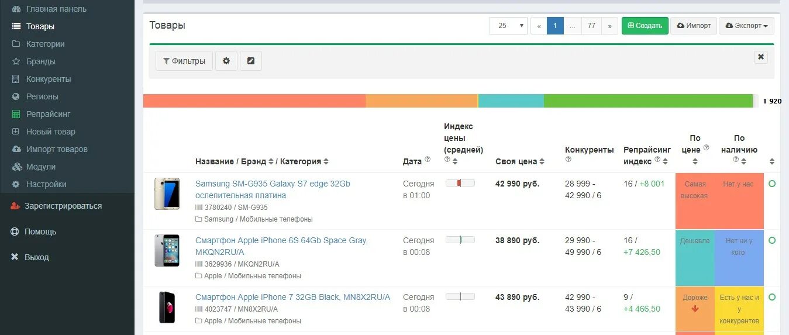Sort by Индекс цены column arrows
Viewport: 789px width, 335px height.
coord(454,161)
